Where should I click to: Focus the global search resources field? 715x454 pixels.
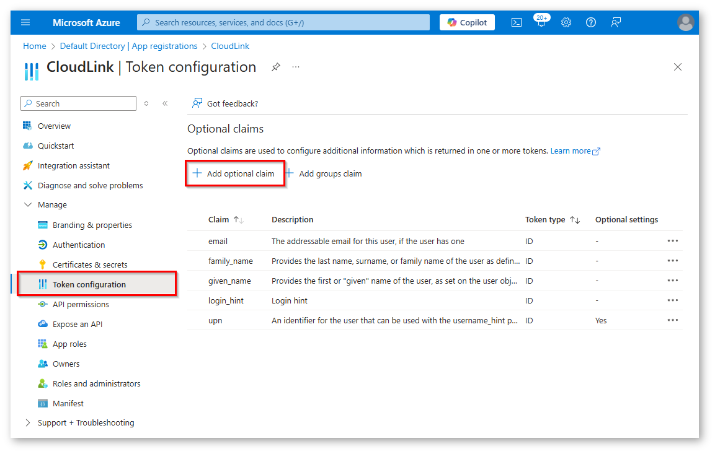tap(283, 22)
